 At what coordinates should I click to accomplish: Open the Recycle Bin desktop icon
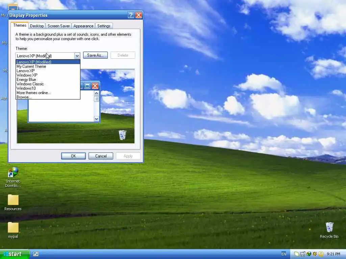click(329, 230)
